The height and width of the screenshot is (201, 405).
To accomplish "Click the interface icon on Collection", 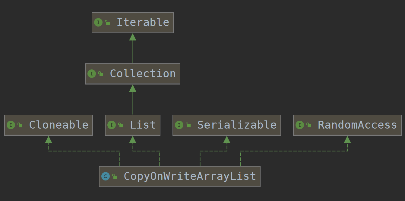I will tap(92, 74).
